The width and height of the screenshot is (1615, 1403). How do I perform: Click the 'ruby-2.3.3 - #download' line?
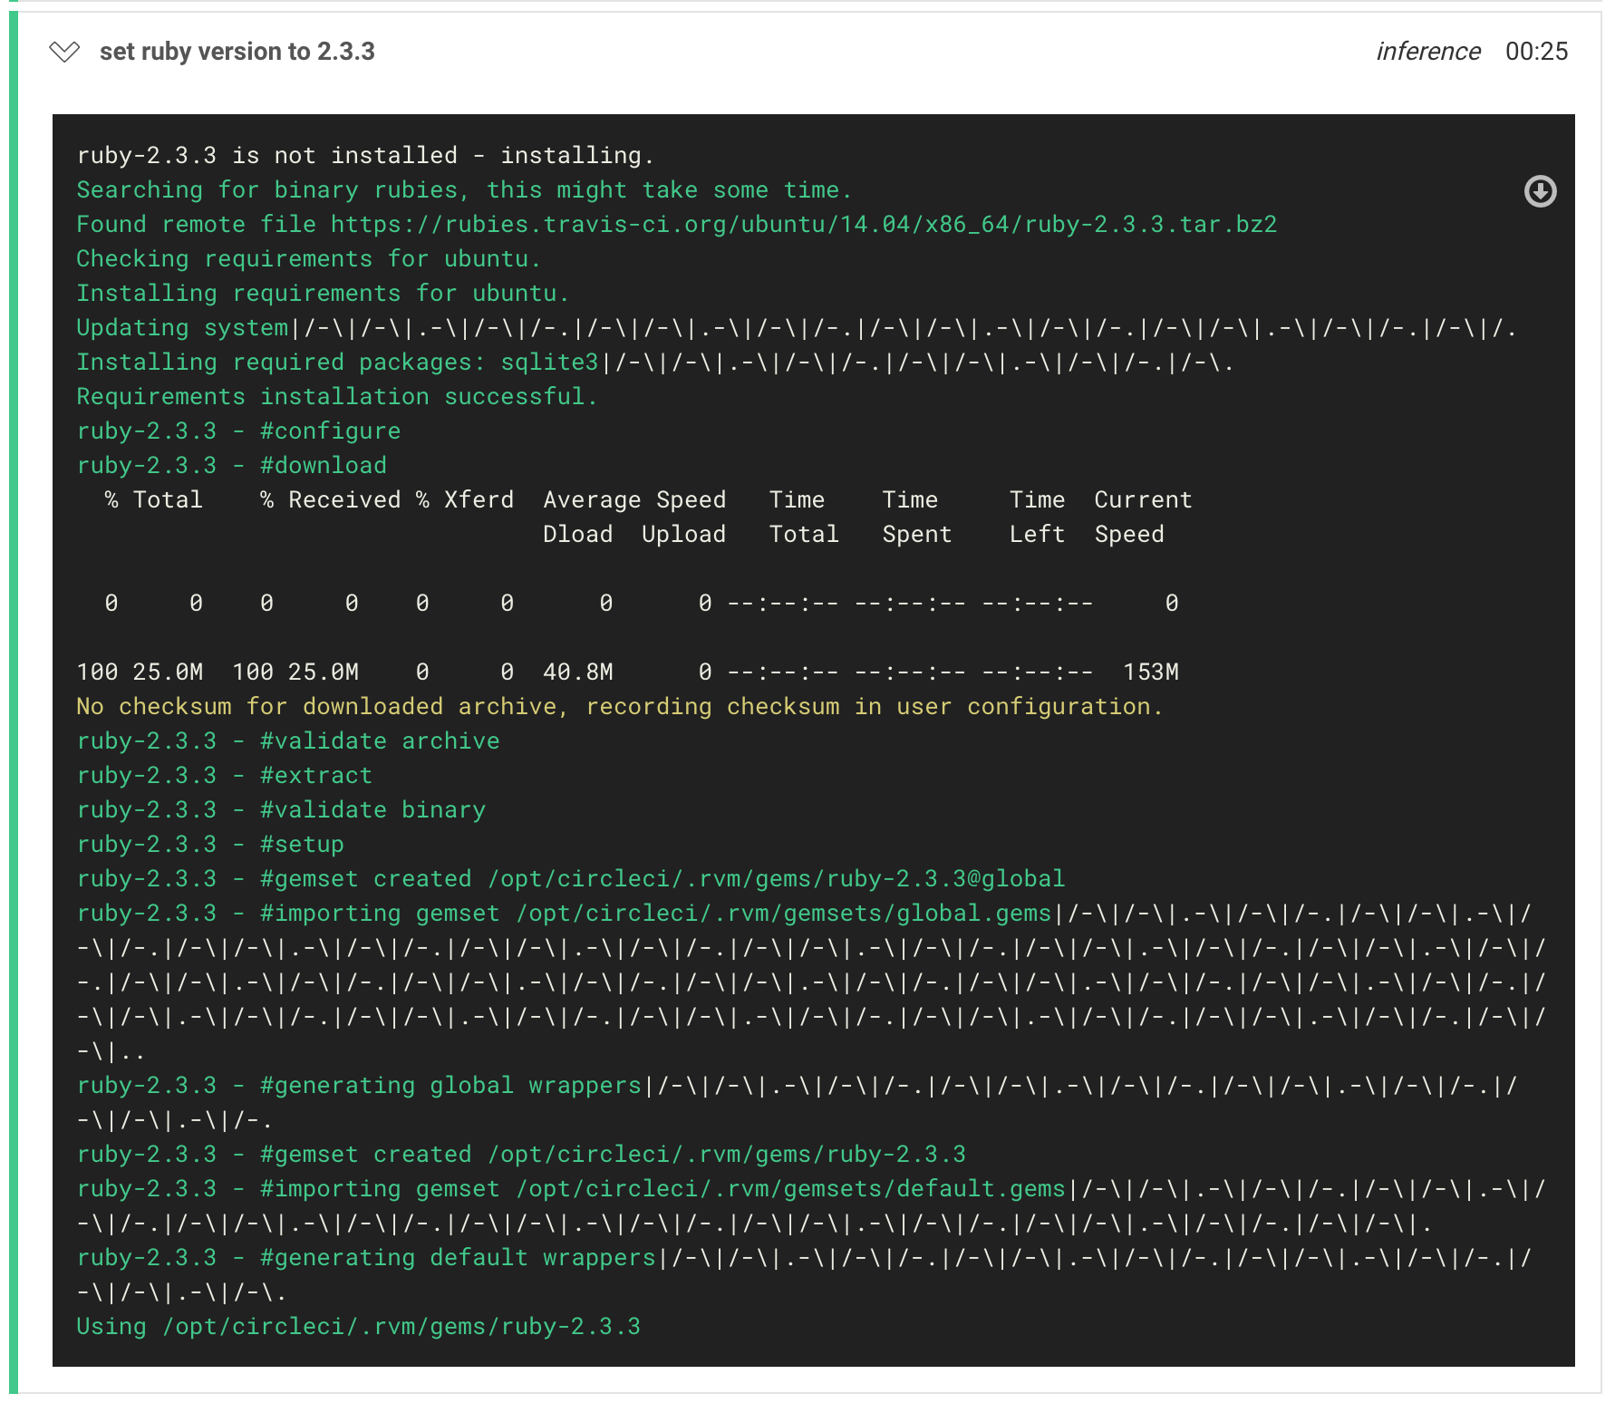tap(232, 465)
